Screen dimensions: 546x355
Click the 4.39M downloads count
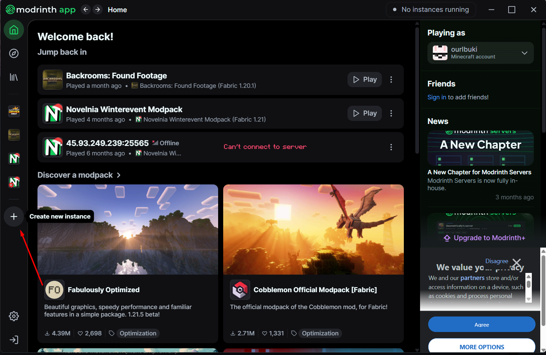click(57, 333)
